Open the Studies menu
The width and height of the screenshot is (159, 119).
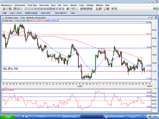tap(74, 5)
